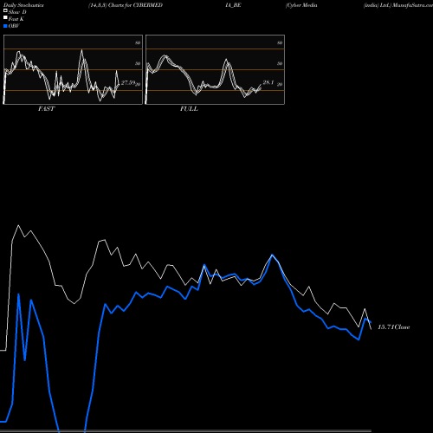Open the FULL stochastic chart thumbnail
The image size is (433, 433).
(215, 69)
